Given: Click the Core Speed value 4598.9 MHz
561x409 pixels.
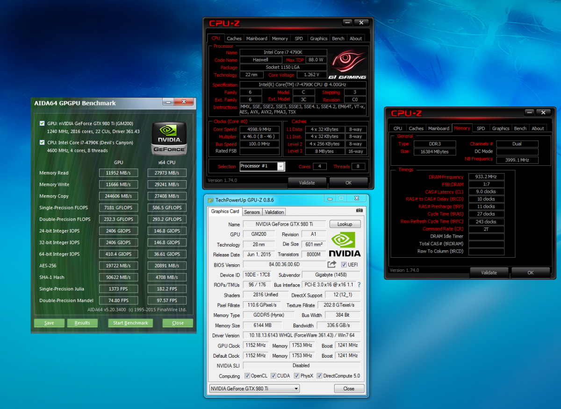Looking at the screenshot, I should click(x=260, y=129).
